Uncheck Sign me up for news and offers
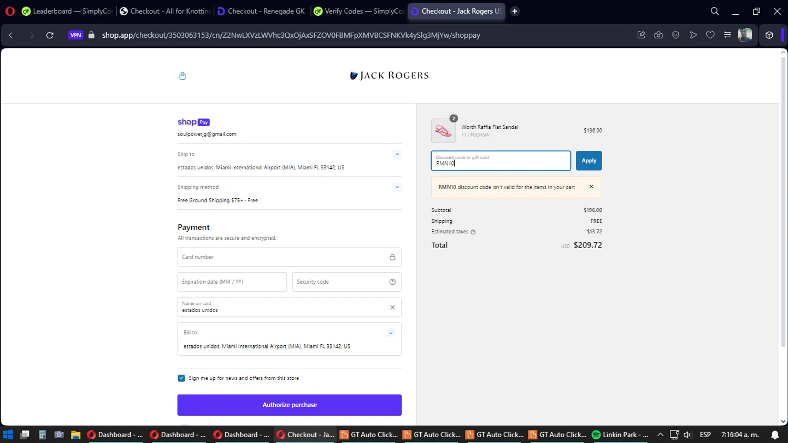 pyautogui.click(x=181, y=378)
